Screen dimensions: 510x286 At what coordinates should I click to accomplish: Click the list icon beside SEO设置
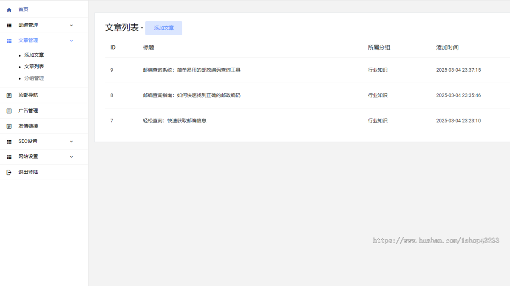(x=9, y=142)
